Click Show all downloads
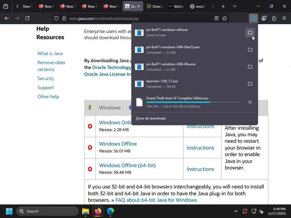291x218 pixels. point(151,118)
